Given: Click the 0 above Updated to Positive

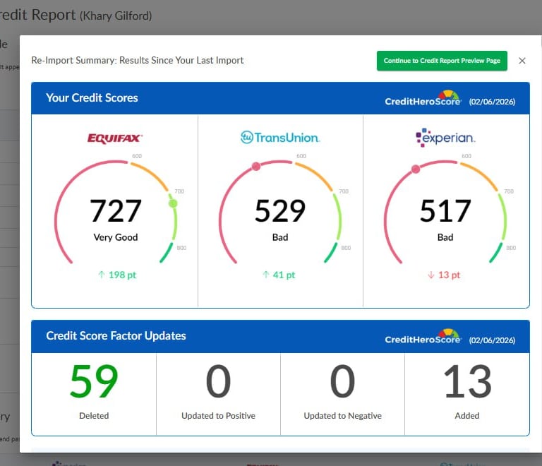Looking at the screenshot, I should [x=218, y=382].
